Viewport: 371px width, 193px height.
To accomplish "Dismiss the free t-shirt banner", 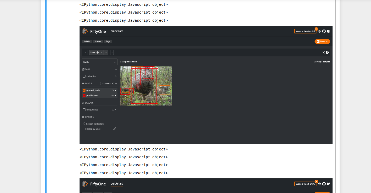I will coord(316,29).
